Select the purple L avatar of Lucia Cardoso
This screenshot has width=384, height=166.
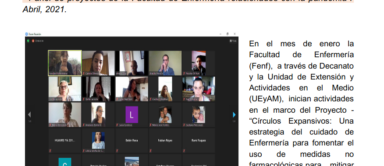[132, 114]
